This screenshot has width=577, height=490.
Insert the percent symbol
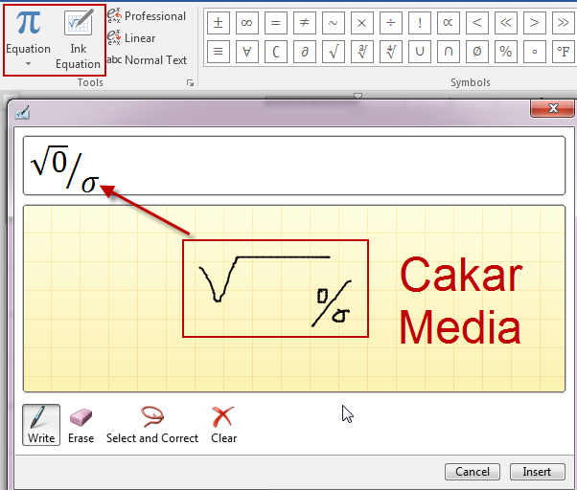(506, 52)
